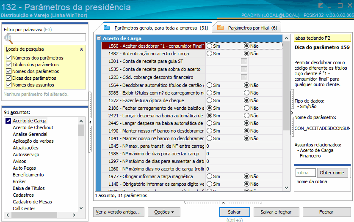Open the Opções dropdown button
The image size is (354, 222).
click(164, 212)
